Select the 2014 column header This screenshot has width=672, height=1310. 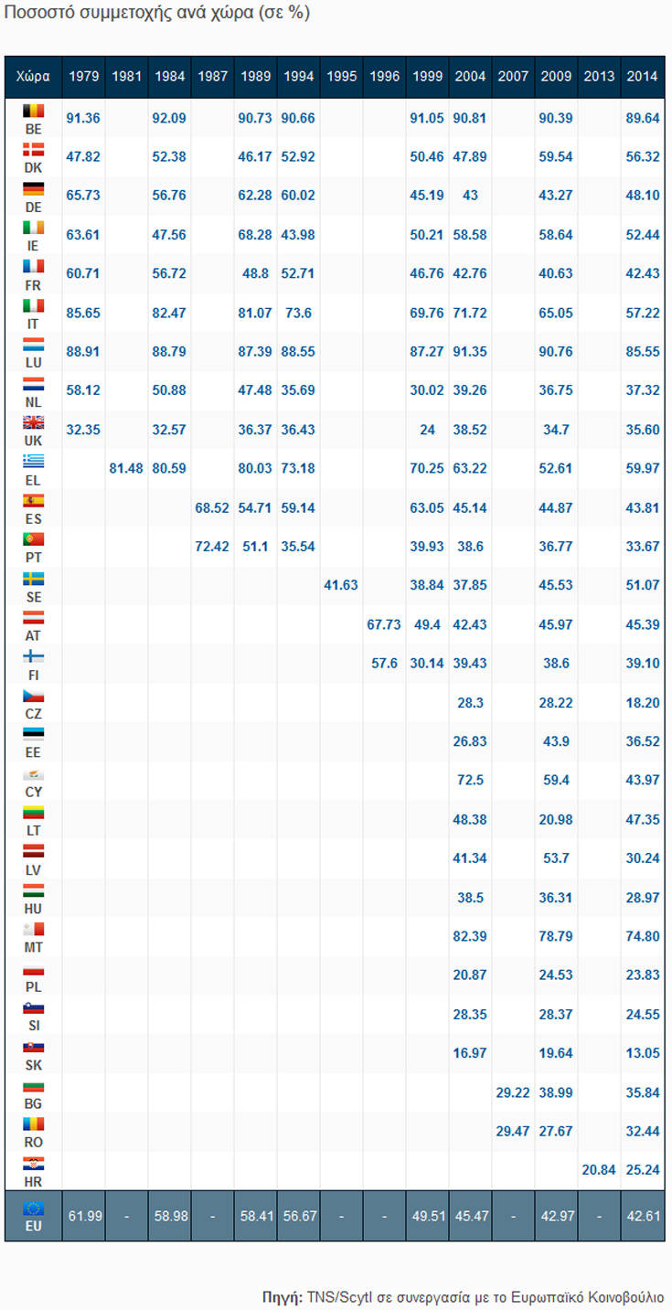pos(642,77)
